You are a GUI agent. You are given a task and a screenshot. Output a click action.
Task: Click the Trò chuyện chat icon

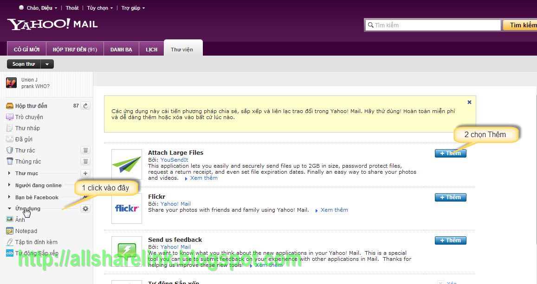pos(10,117)
